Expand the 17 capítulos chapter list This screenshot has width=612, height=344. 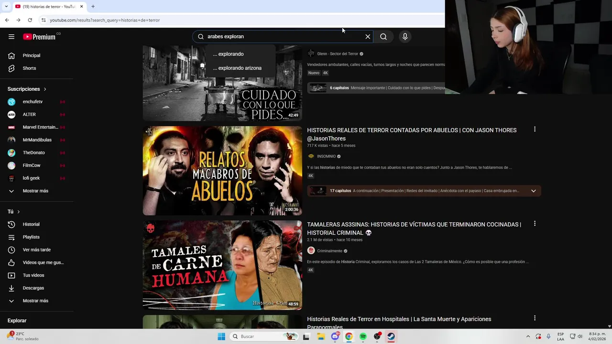pyautogui.click(x=534, y=191)
